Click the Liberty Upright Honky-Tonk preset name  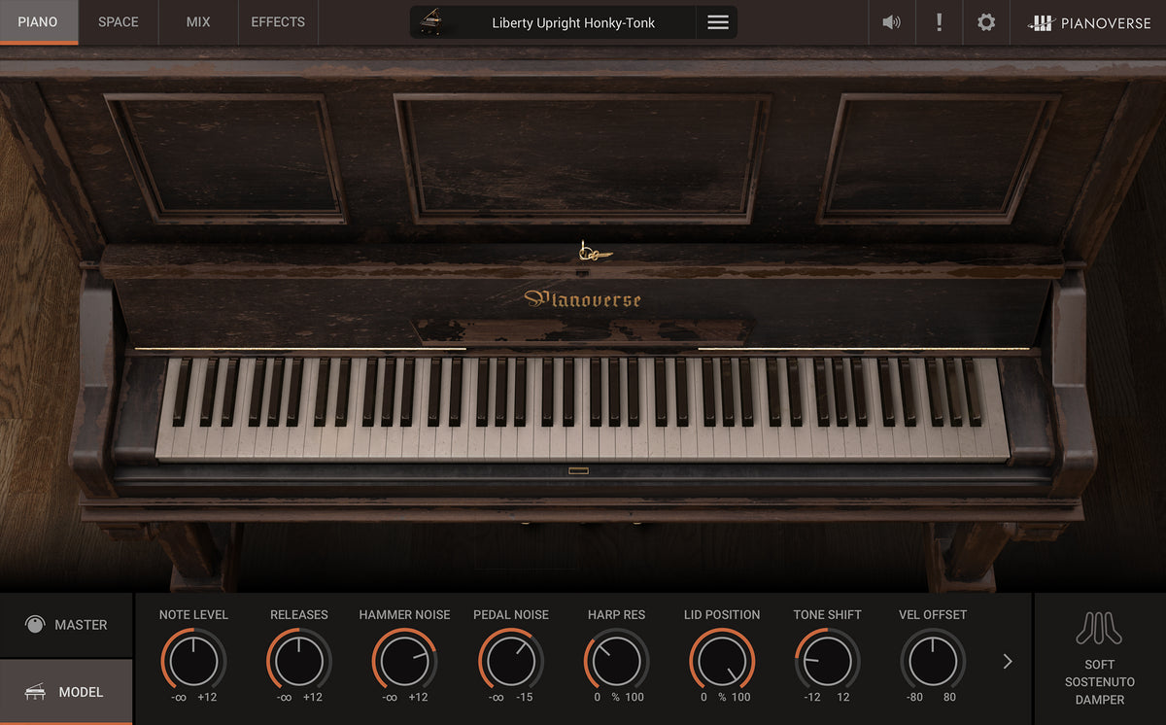[x=573, y=22]
